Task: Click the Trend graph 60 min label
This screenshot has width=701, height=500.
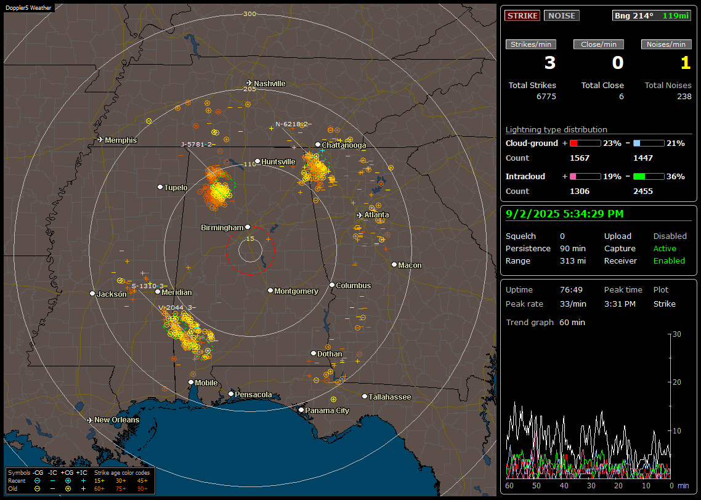Action: (x=545, y=323)
